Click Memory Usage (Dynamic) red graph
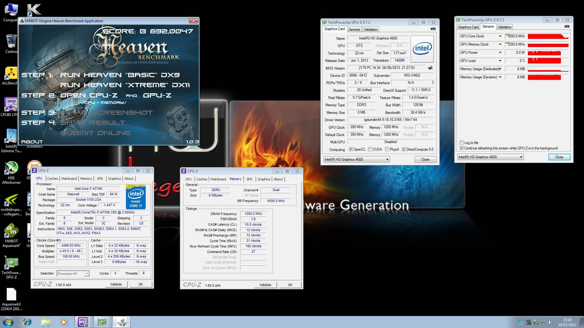 pyautogui.click(x=548, y=77)
